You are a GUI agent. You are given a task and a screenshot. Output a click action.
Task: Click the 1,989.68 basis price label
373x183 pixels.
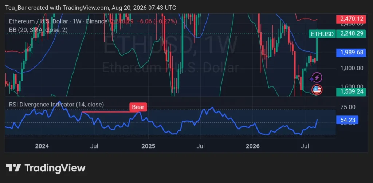pos(351,52)
